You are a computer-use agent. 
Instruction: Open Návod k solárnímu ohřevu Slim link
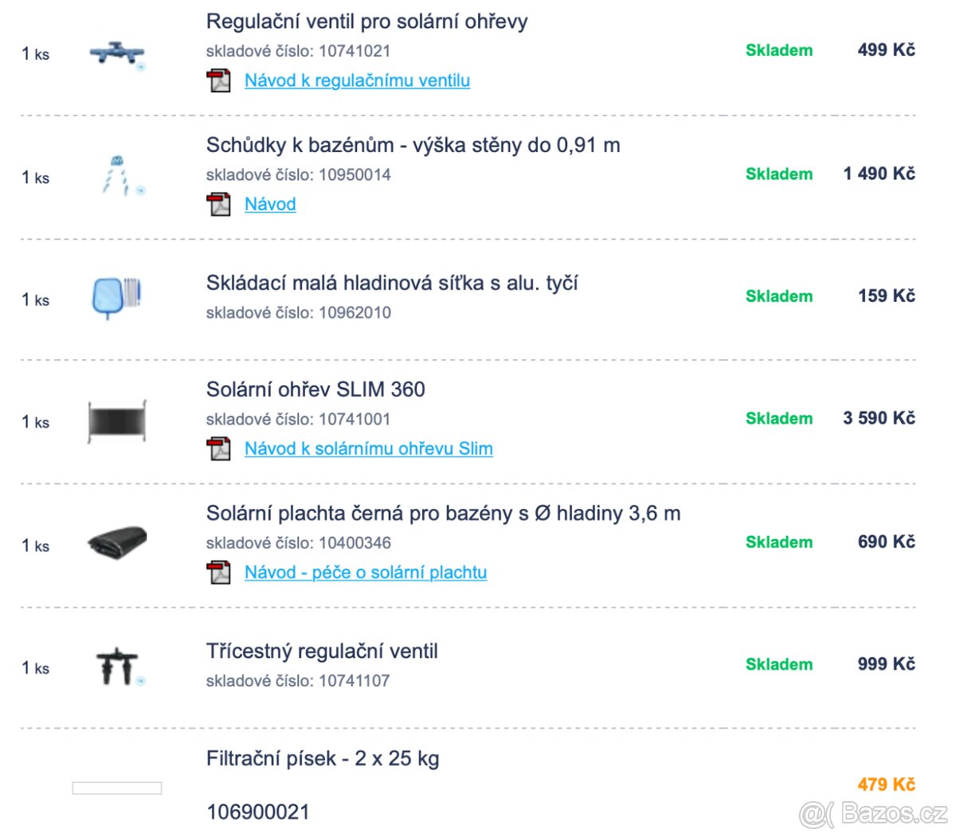tap(368, 449)
